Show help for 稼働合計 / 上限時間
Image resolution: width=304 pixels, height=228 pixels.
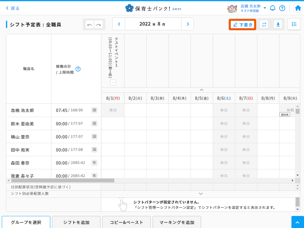tap(78, 69)
